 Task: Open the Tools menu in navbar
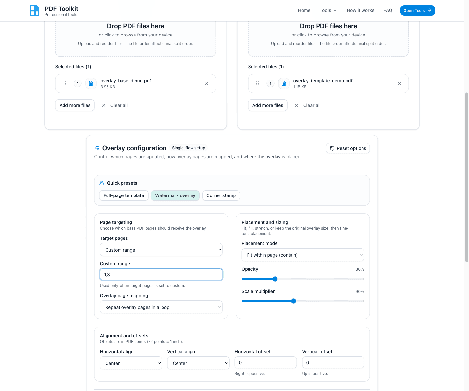click(328, 10)
